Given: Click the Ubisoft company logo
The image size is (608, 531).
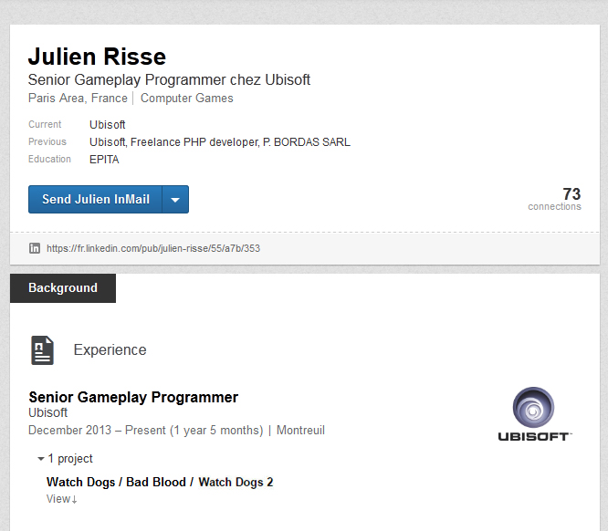Looking at the screenshot, I should click(x=535, y=414).
